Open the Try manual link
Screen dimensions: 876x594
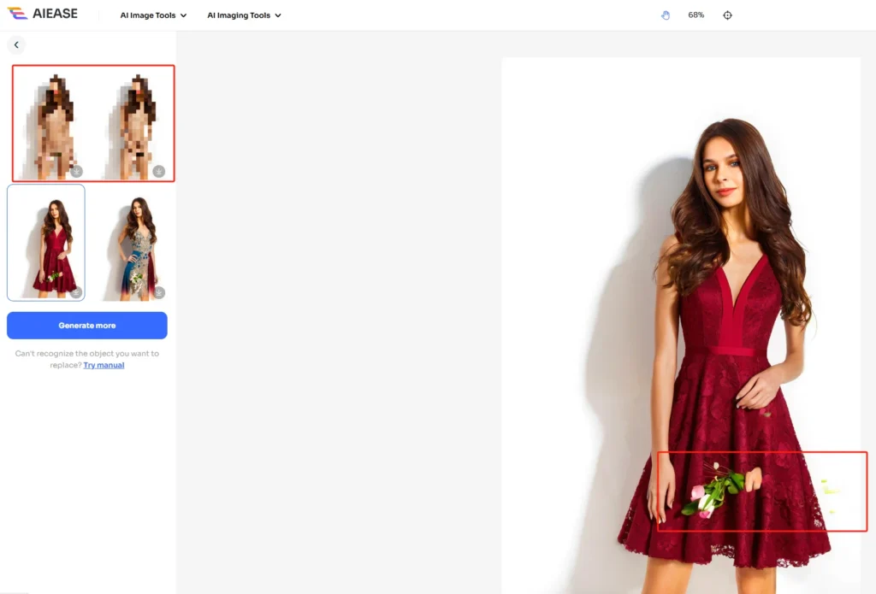point(104,365)
